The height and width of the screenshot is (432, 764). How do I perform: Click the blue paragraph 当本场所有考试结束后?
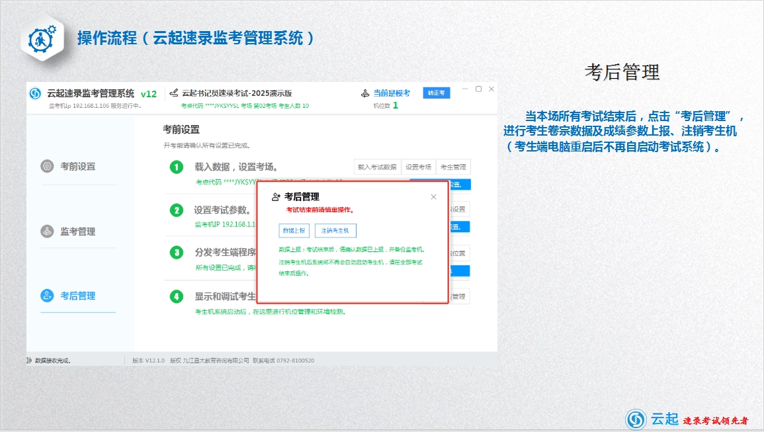(624, 131)
